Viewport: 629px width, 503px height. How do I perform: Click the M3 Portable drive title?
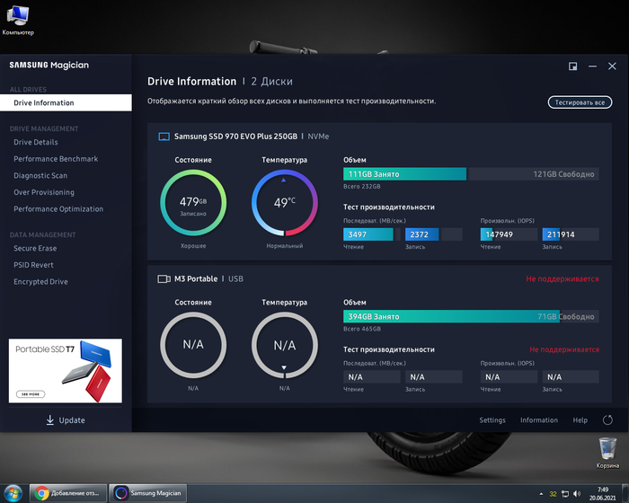(x=196, y=278)
